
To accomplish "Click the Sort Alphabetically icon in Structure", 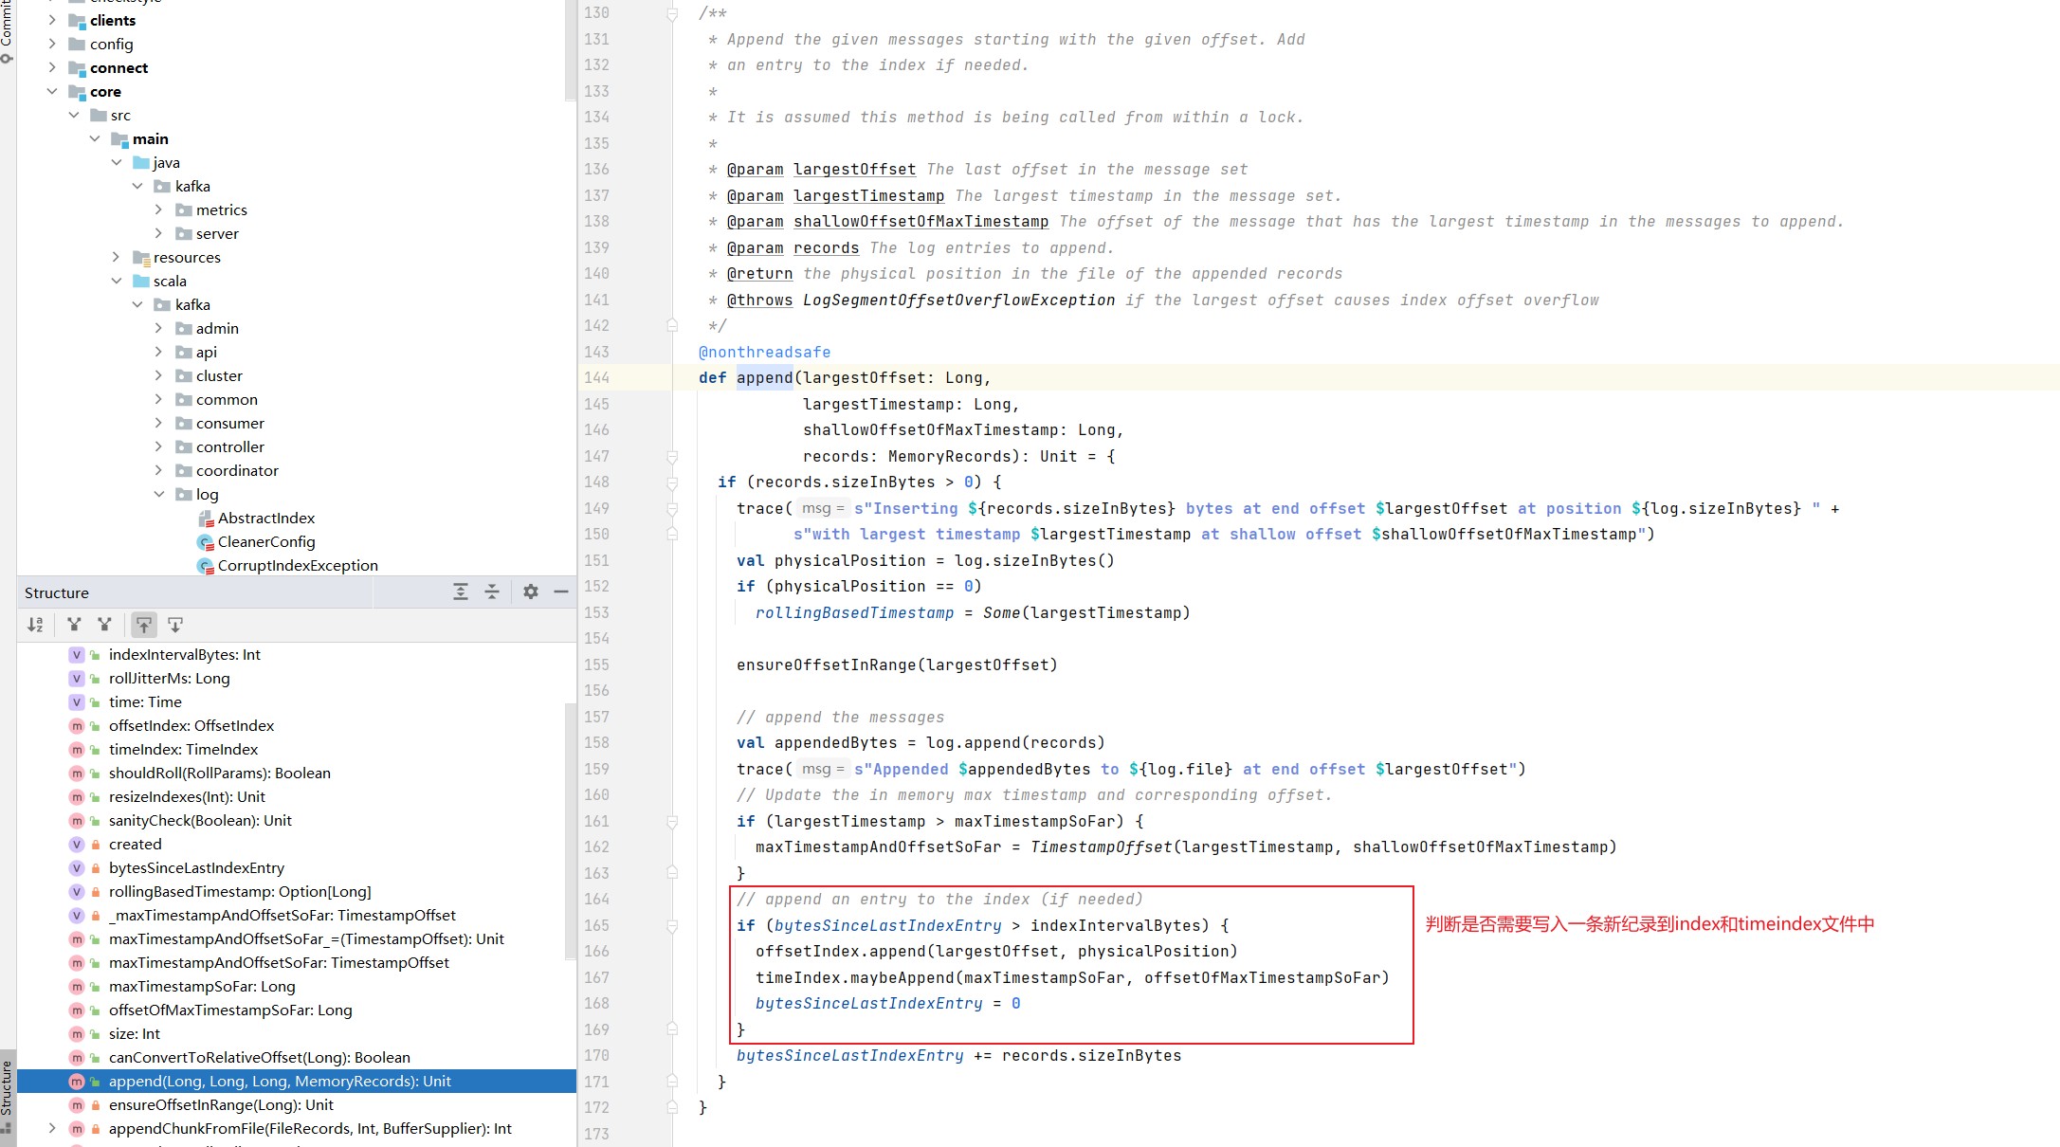I will tap(35, 625).
